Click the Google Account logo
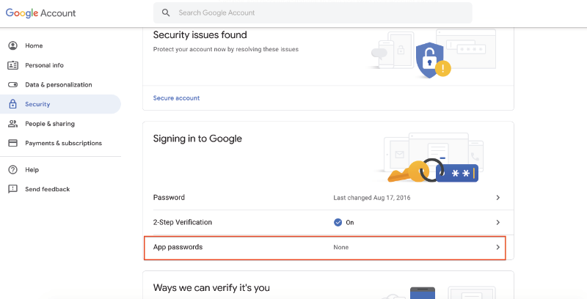The height and width of the screenshot is (299, 587). 40,13
